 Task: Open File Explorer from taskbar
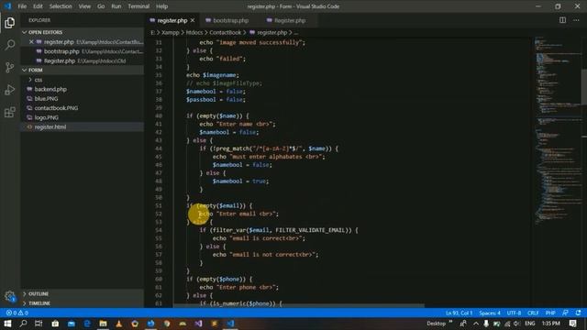[x=103, y=324]
